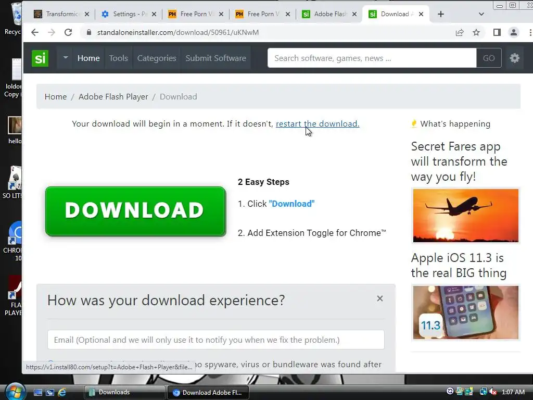Open the Chrome profile menu
The image size is (533, 400).
(514, 32)
